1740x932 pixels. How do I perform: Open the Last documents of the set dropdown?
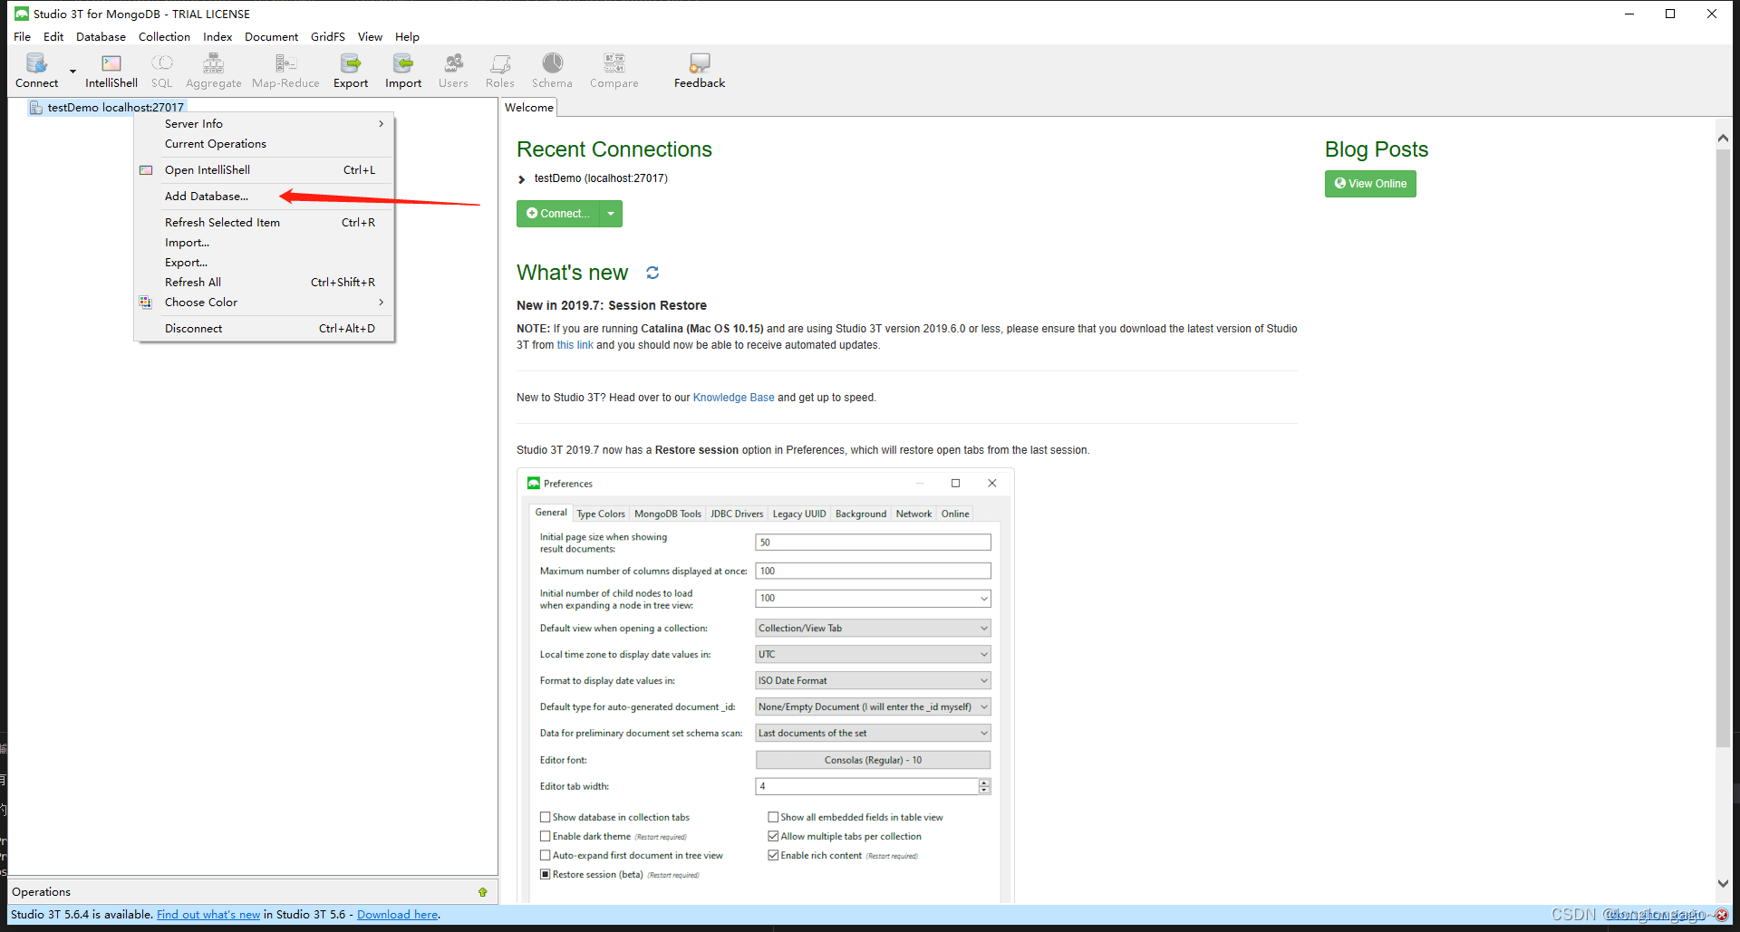tap(873, 734)
